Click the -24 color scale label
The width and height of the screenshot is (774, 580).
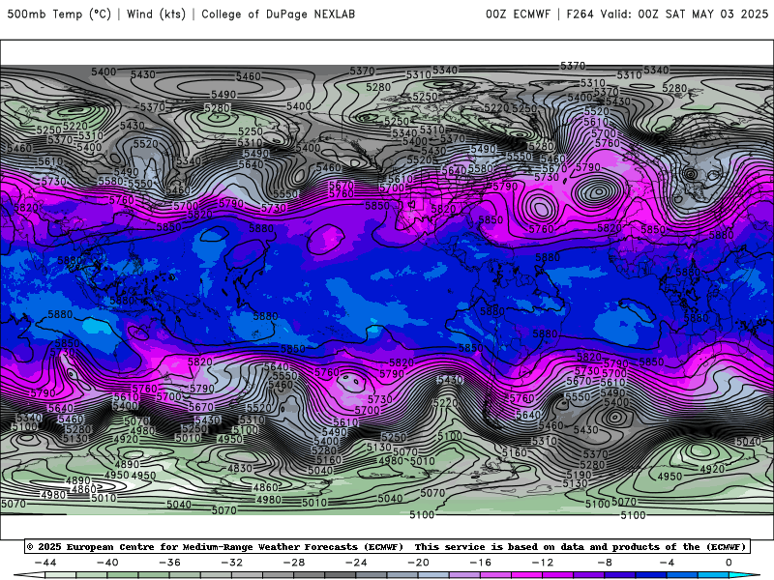[x=356, y=563]
